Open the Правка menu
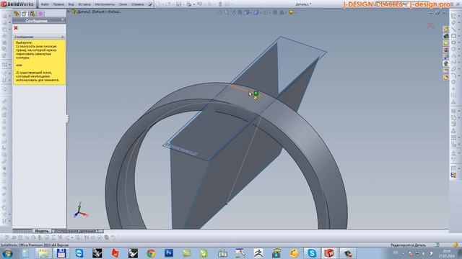Image resolution: width=462 pixels, height=259 pixels. pyautogui.click(x=58, y=4)
